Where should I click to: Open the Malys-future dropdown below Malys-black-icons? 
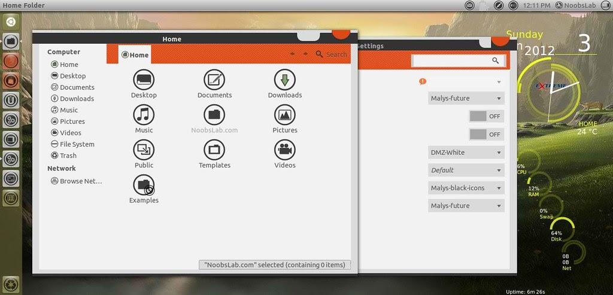click(x=466, y=205)
